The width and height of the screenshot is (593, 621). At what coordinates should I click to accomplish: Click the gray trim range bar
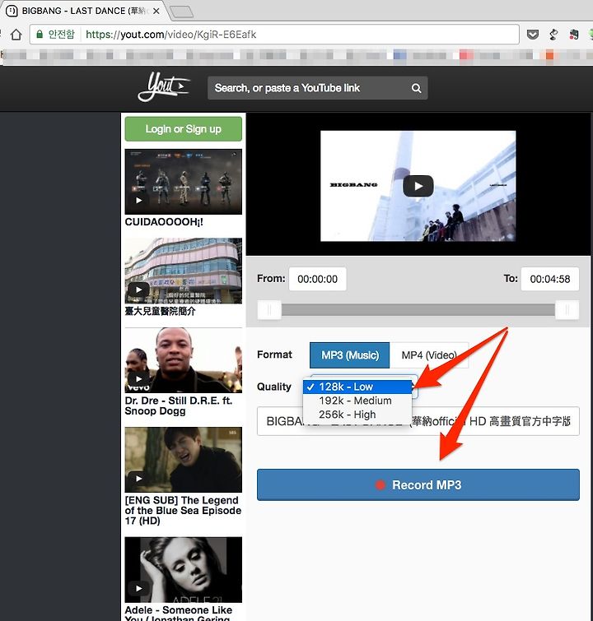(418, 310)
